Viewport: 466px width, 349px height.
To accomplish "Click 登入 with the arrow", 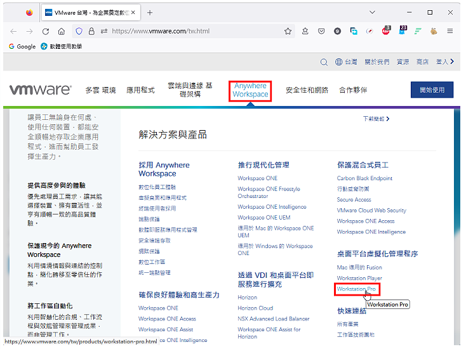I will coord(445,62).
